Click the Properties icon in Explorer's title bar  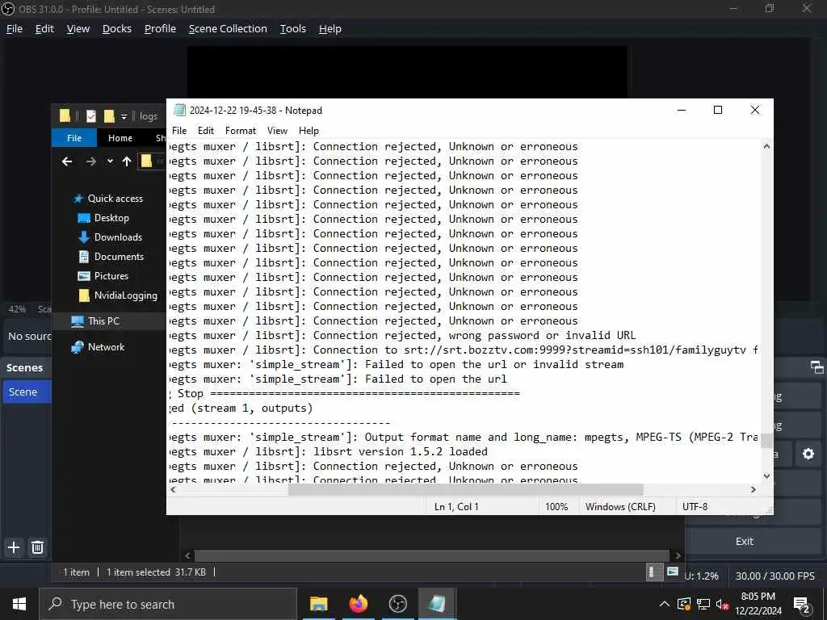[91, 116]
